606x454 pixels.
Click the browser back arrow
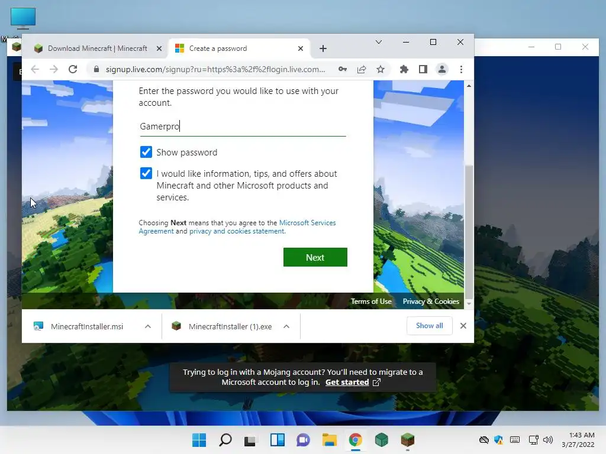(35, 70)
